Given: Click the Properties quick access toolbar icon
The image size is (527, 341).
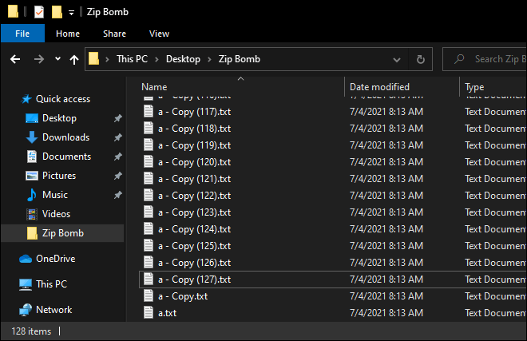Looking at the screenshot, I should (x=39, y=13).
